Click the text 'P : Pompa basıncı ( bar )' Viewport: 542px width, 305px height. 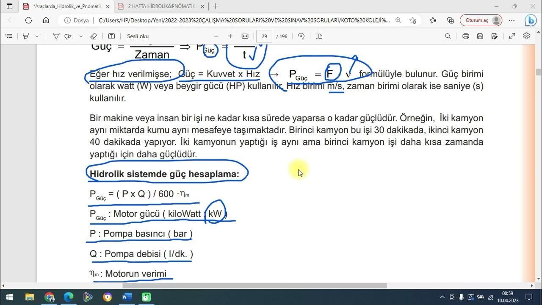pyautogui.click(x=141, y=233)
